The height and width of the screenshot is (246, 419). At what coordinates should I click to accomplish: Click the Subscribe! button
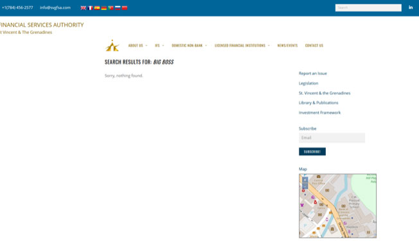(312, 151)
